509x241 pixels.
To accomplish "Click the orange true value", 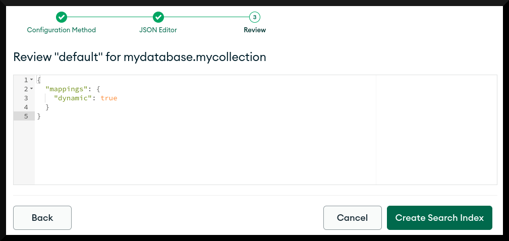I will pyautogui.click(x=108, y=98).
